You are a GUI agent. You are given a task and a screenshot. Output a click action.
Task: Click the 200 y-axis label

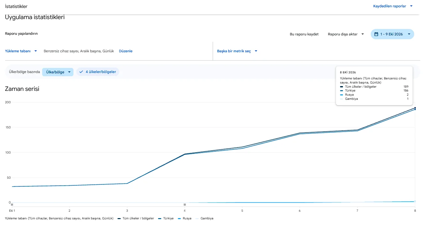[8, 102]
